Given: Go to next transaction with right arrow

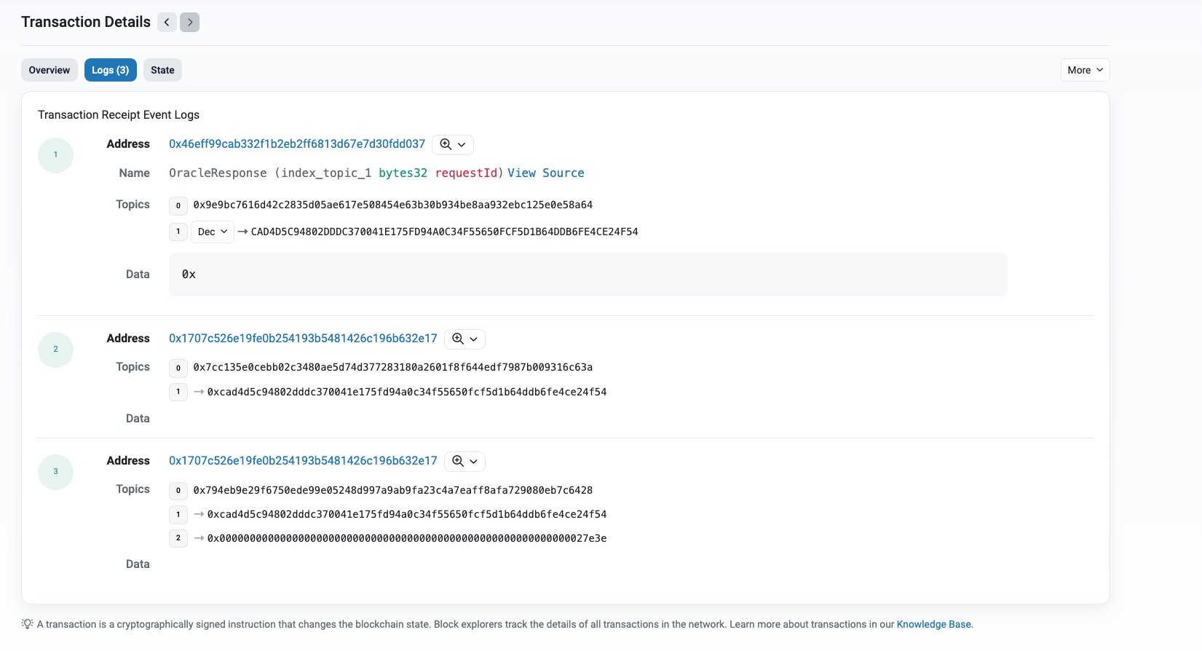Looking at the screenshot, I should [190, 23].
